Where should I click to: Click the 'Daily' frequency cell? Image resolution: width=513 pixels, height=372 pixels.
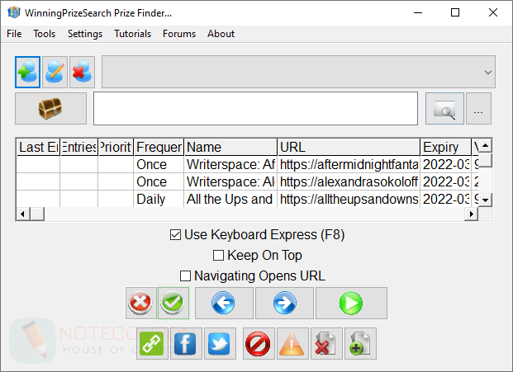[159, 199]
